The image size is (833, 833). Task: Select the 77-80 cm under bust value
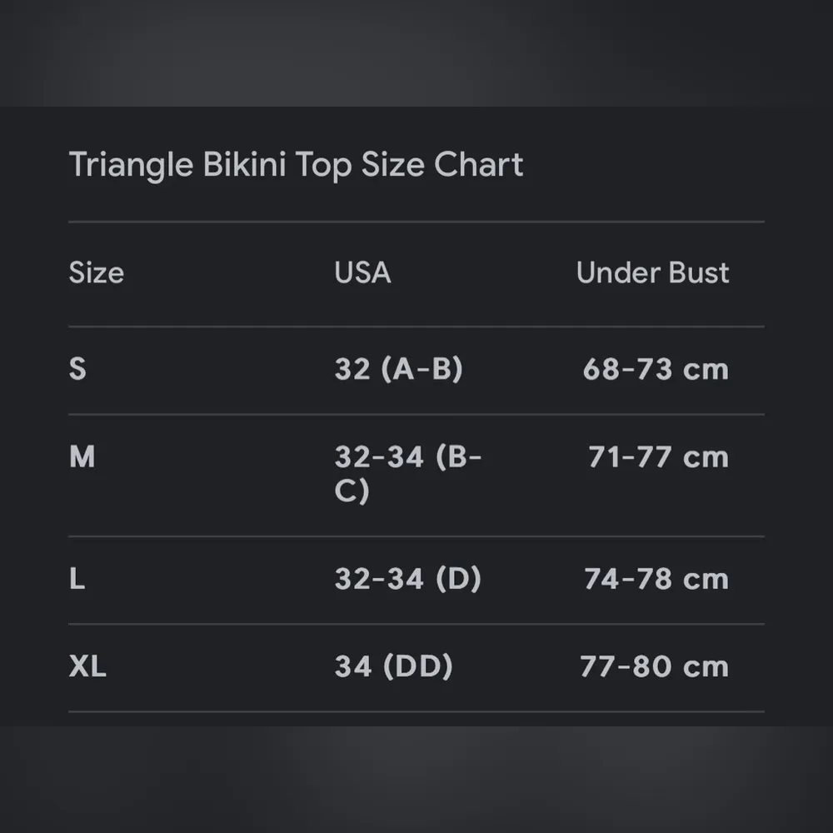[654, 666]
